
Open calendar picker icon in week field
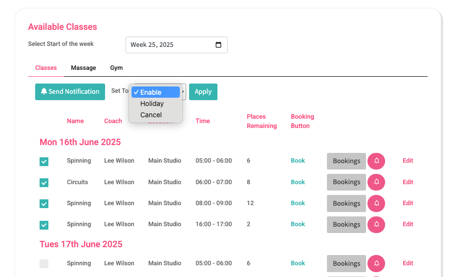tap(218, 45)
